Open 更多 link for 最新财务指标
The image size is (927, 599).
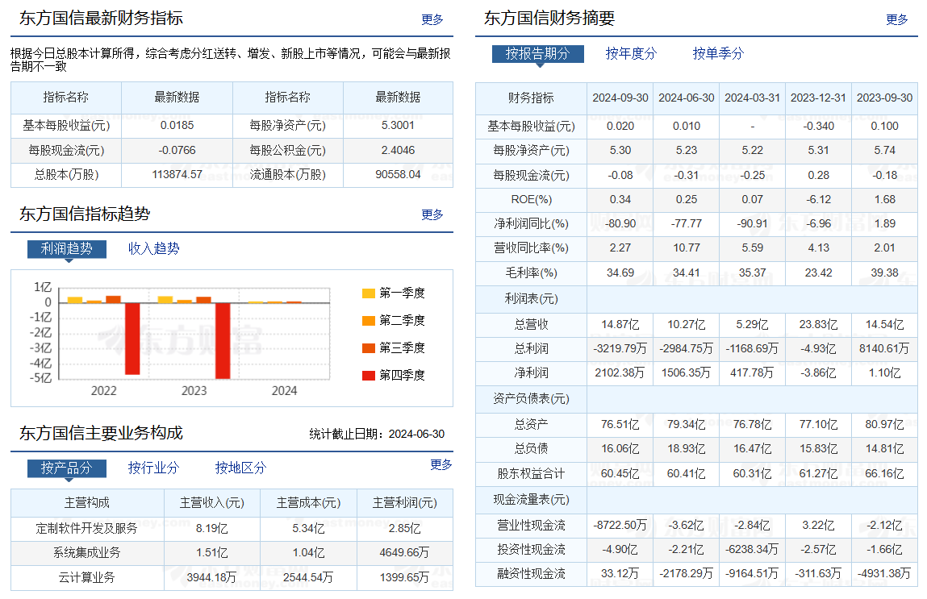click(x=432, y=19)
